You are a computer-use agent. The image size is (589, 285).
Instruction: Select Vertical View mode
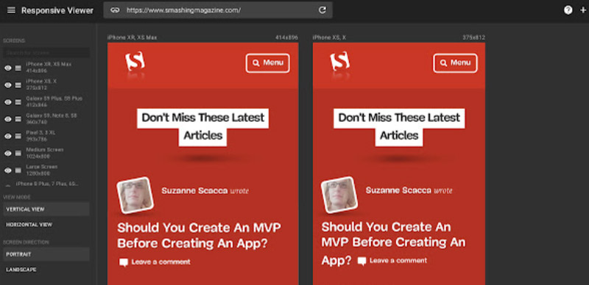(x=46, y=209)
